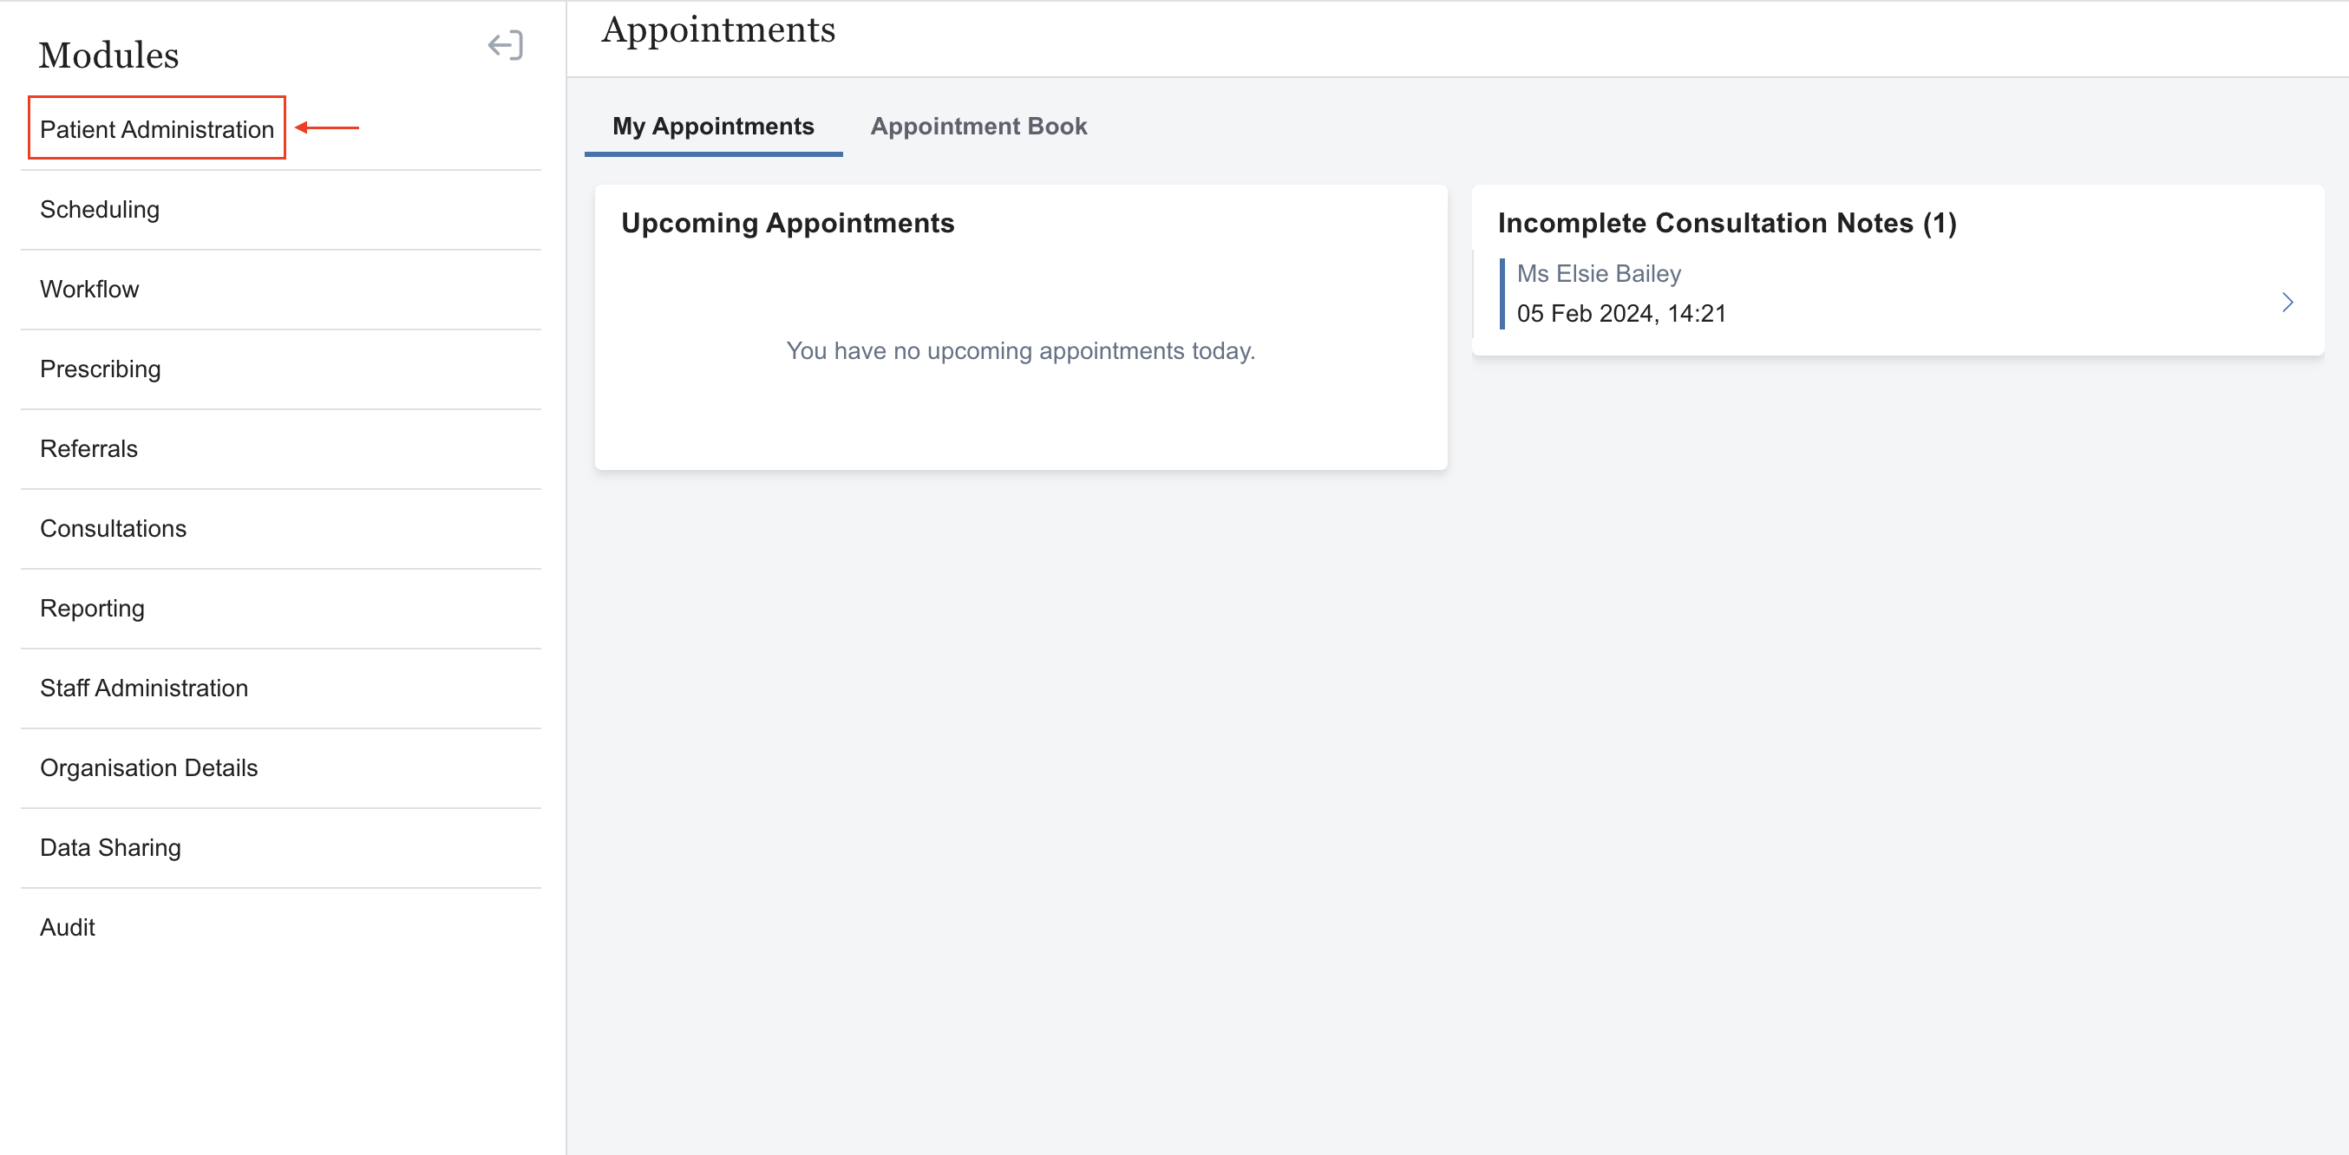Image resolution: width=2349 pixels, height=1155 pixels.
Task: Go to the Workflow module
Action: pyautogui.click(x=89, y=289)
